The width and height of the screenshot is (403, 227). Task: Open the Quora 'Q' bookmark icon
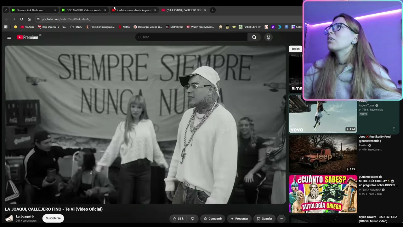(x=266, y=27)
